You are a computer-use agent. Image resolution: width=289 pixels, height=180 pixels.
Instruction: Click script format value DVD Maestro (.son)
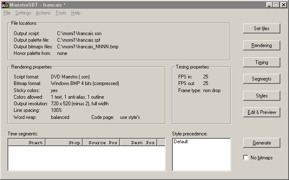70,77
